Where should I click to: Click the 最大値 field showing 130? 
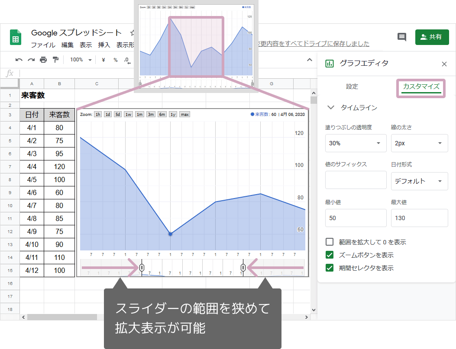[419, 218]
